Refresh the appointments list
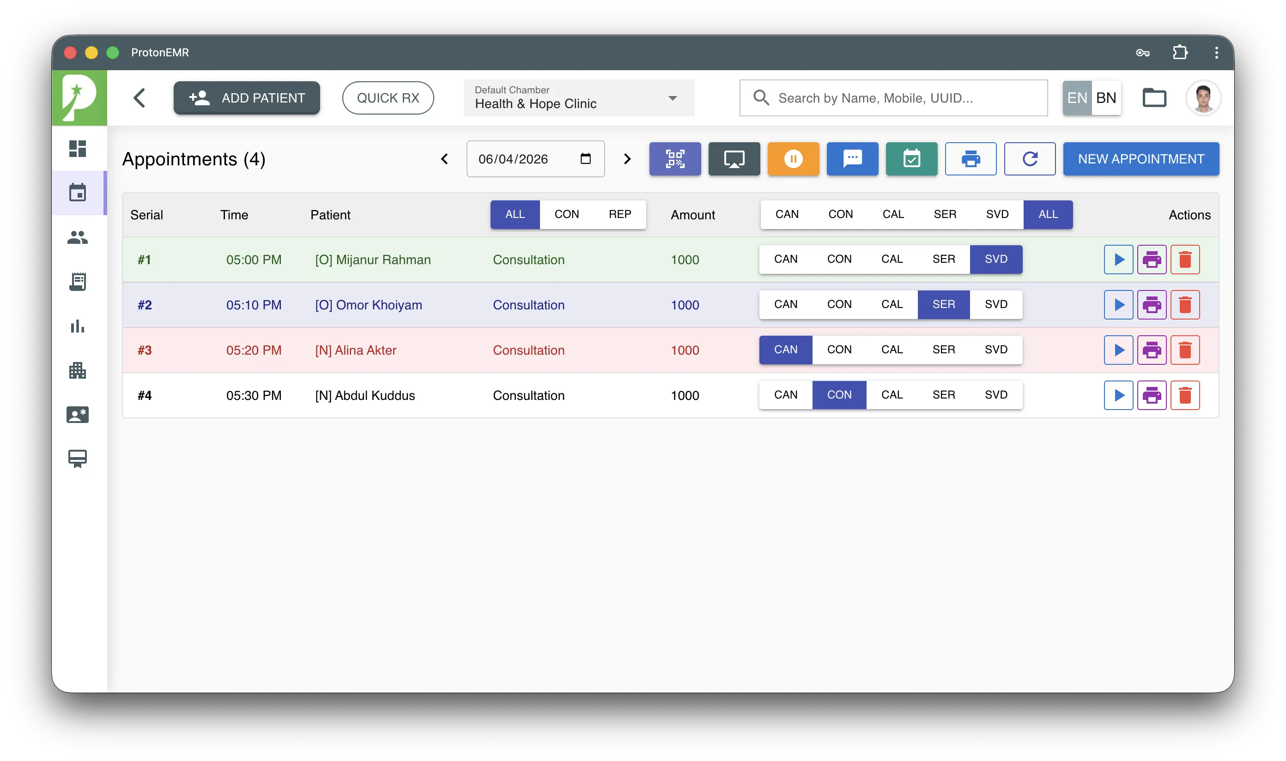 tap(1030, 159)
